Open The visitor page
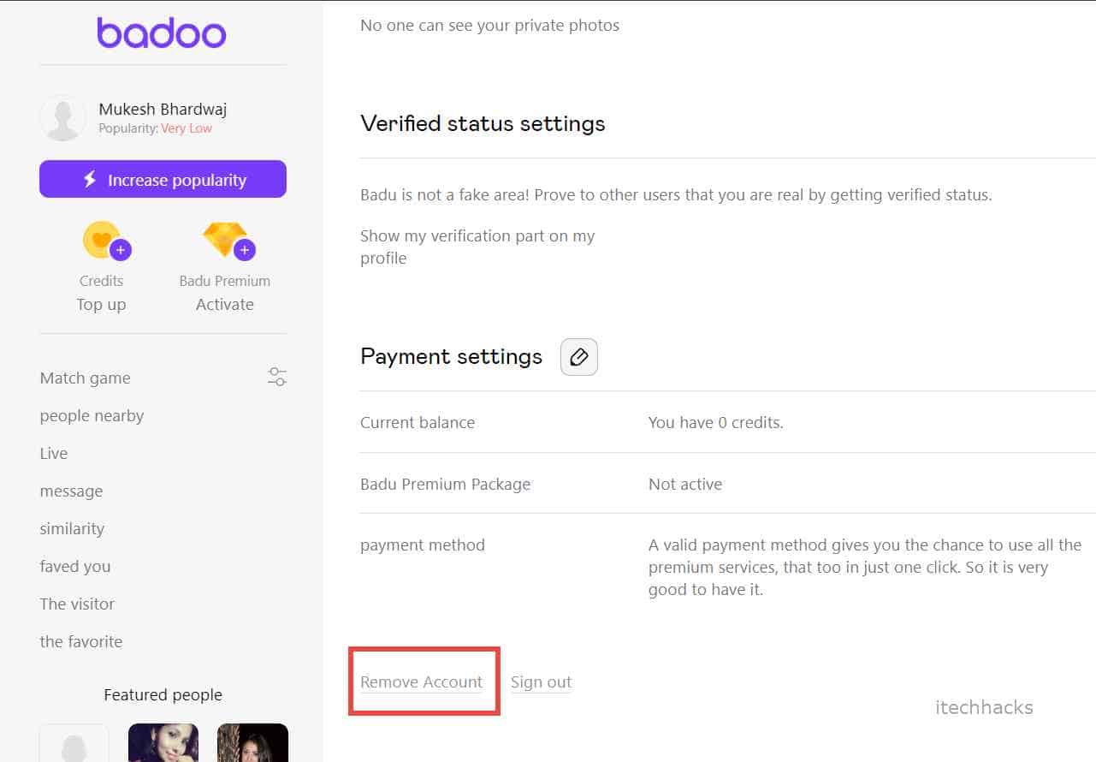This screenshot has width=1096, height=762. coord(77,604)
